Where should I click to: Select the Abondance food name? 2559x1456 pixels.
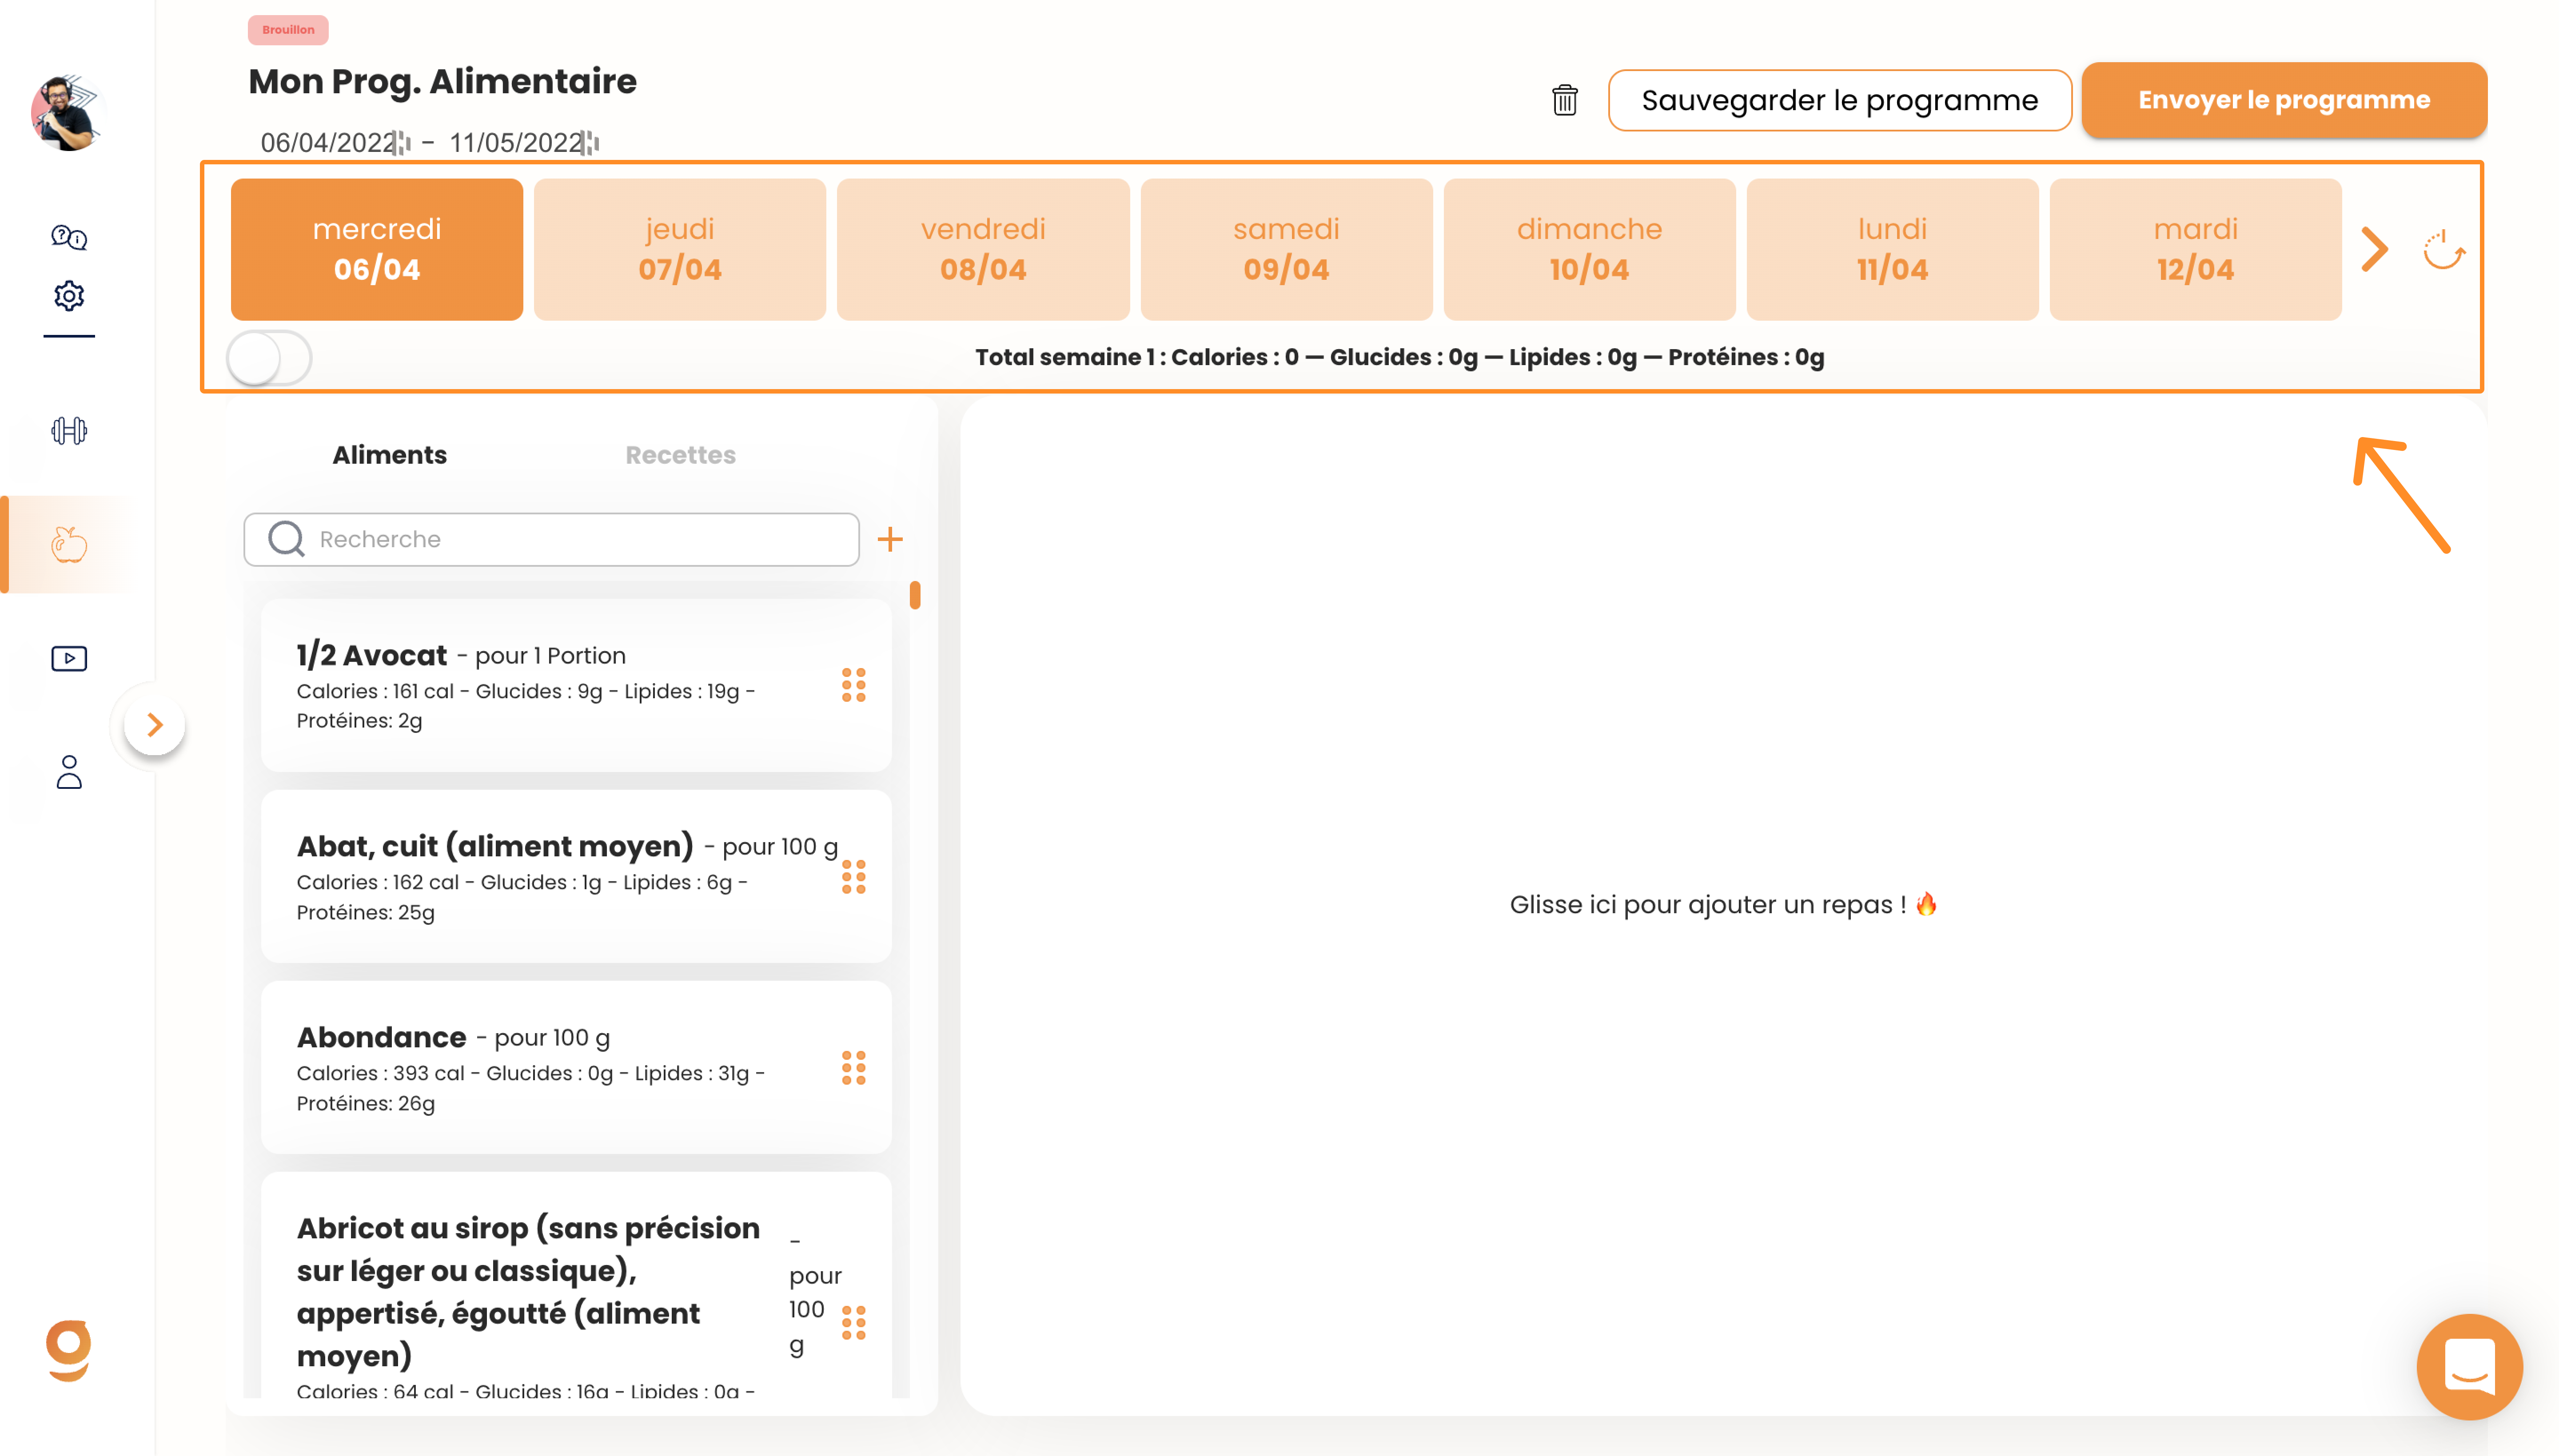381,1038
